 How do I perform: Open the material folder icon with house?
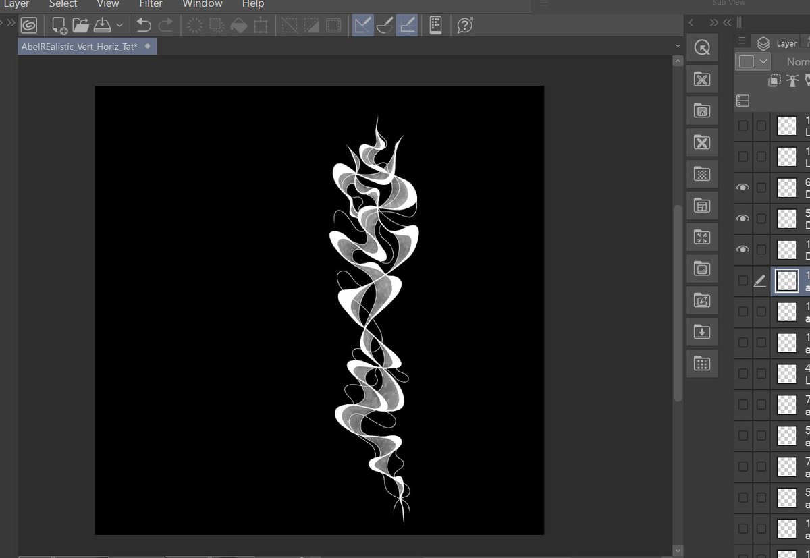coord(702,111)
